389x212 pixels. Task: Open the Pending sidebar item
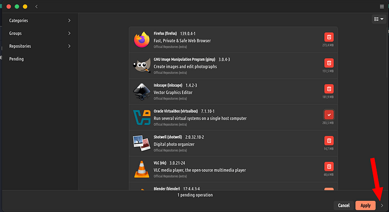tap(39, 59)
